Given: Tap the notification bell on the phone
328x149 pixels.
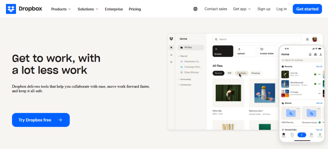Looking at the screenshot, I should (x=310, y=54).
